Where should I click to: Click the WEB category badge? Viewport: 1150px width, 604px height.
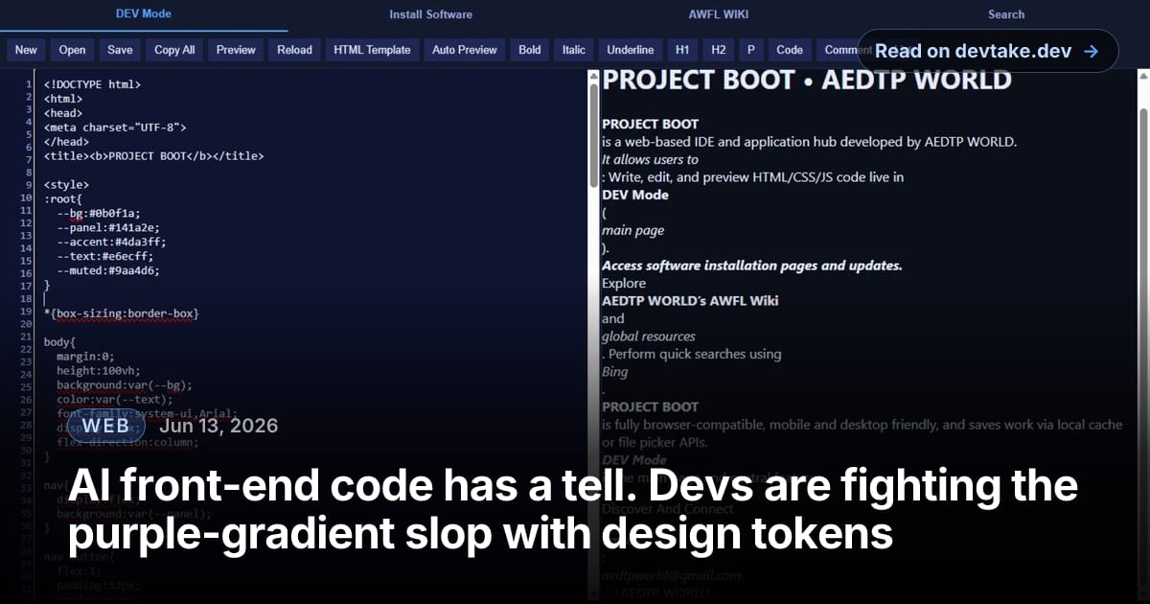[105, 426]
